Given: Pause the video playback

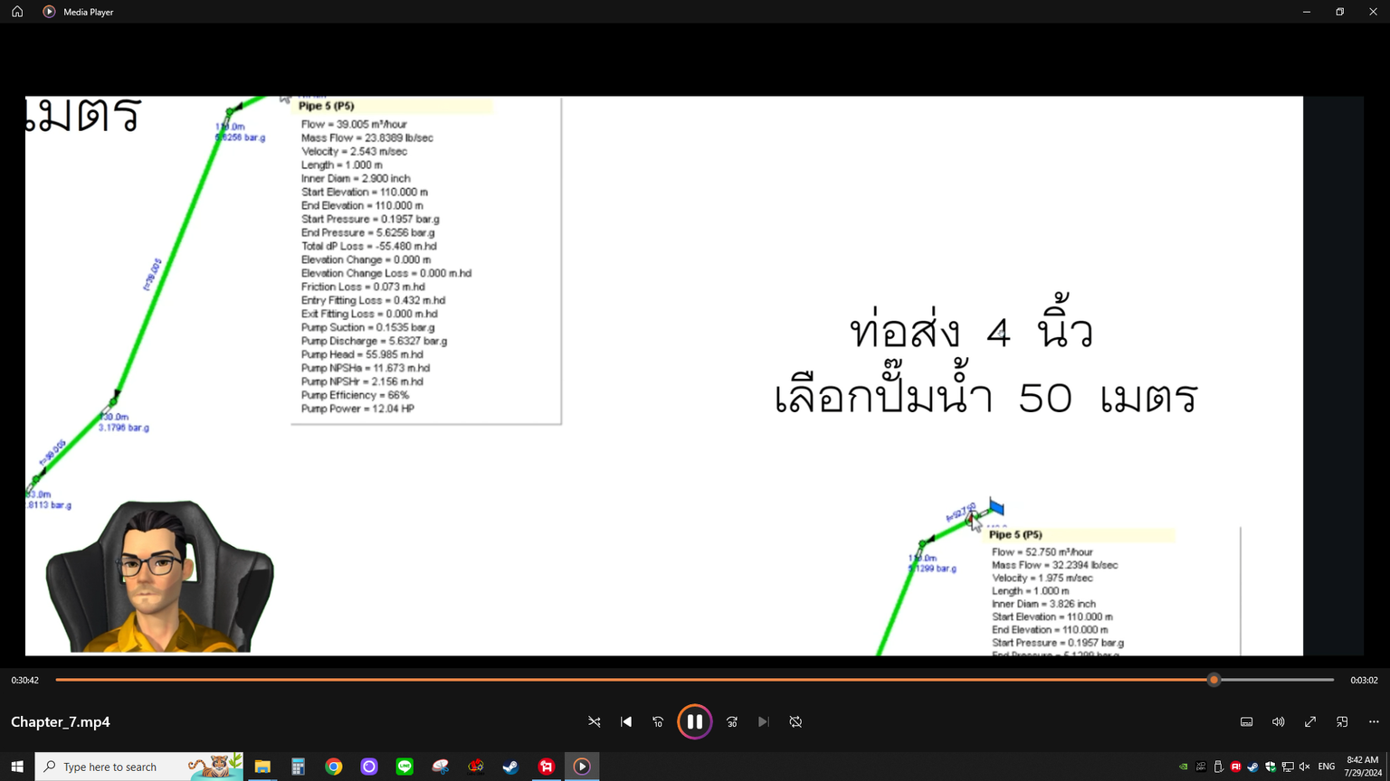Looking at the screenshot, I should click(694, 721).
